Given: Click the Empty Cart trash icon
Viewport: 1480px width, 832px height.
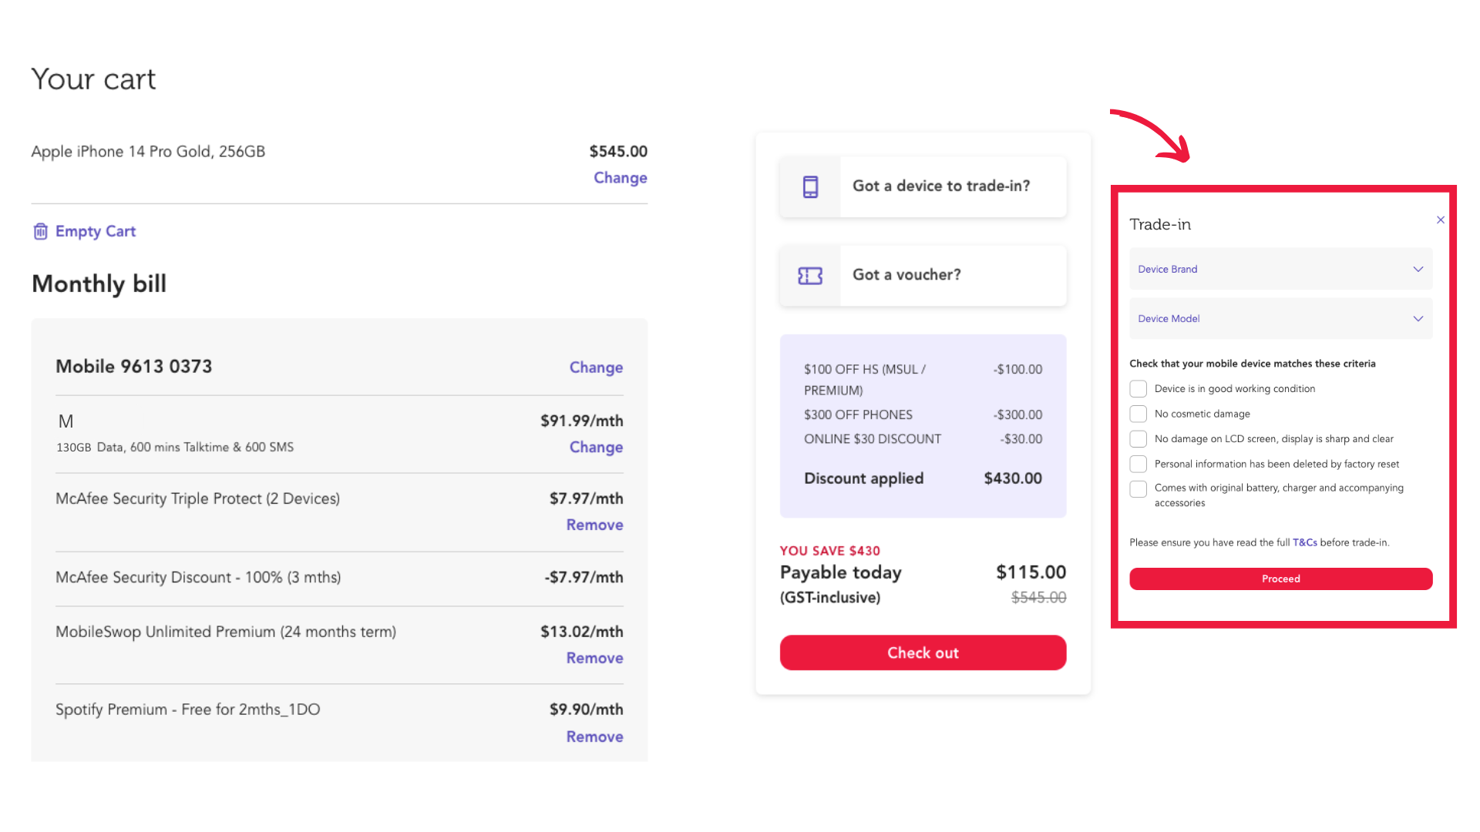Looking at the screenshot, I should (40, 231).
